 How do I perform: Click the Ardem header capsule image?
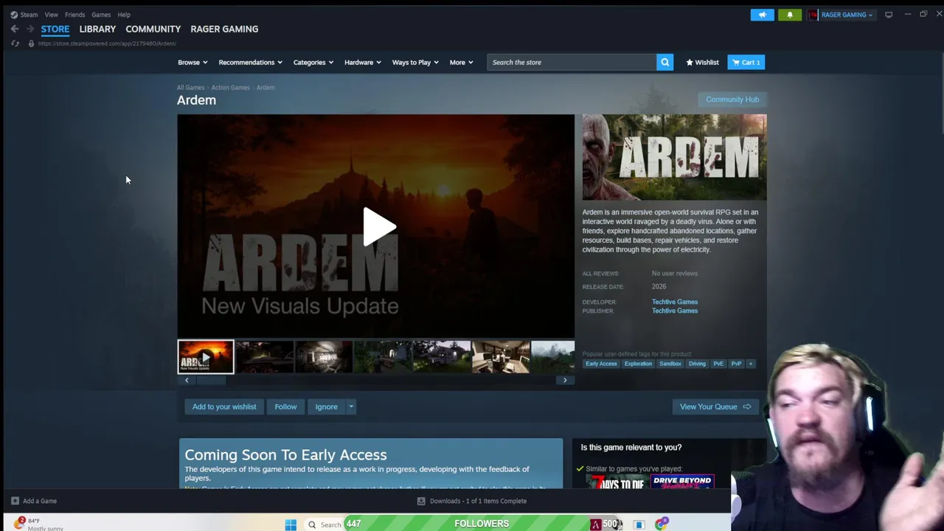pos(674,157)
